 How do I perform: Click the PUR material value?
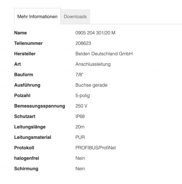pos(80,137)
